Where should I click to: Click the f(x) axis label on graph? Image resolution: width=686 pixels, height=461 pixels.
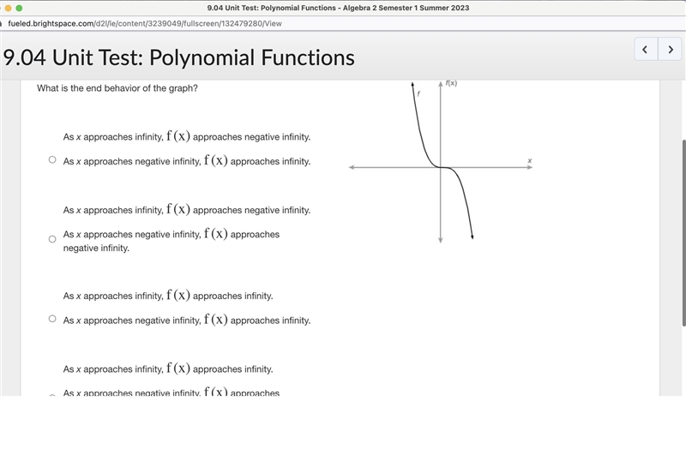click(x=451, y=83)
